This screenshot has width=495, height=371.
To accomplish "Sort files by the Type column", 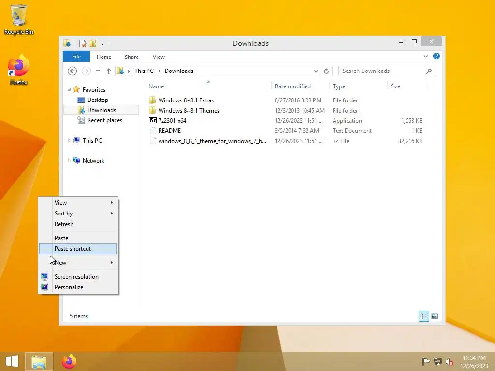I will (358, 86).
